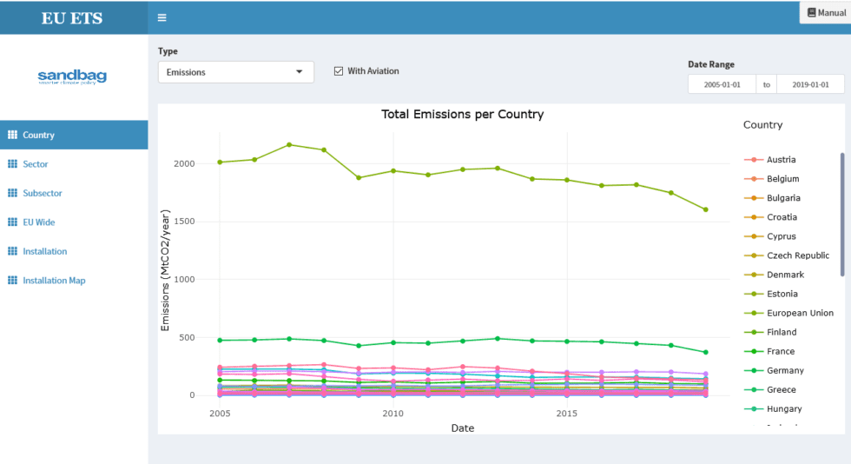Click the grid icon beside Country

(12, 135)
